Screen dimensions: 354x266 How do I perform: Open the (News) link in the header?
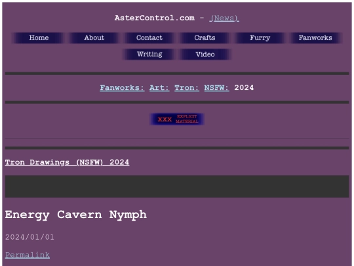(x=224, y=18)
